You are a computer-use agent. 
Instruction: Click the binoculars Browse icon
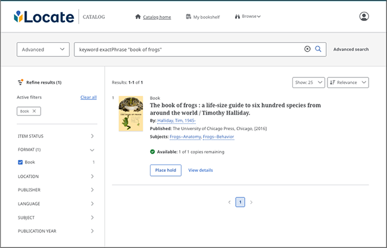(x=238, y=17)
